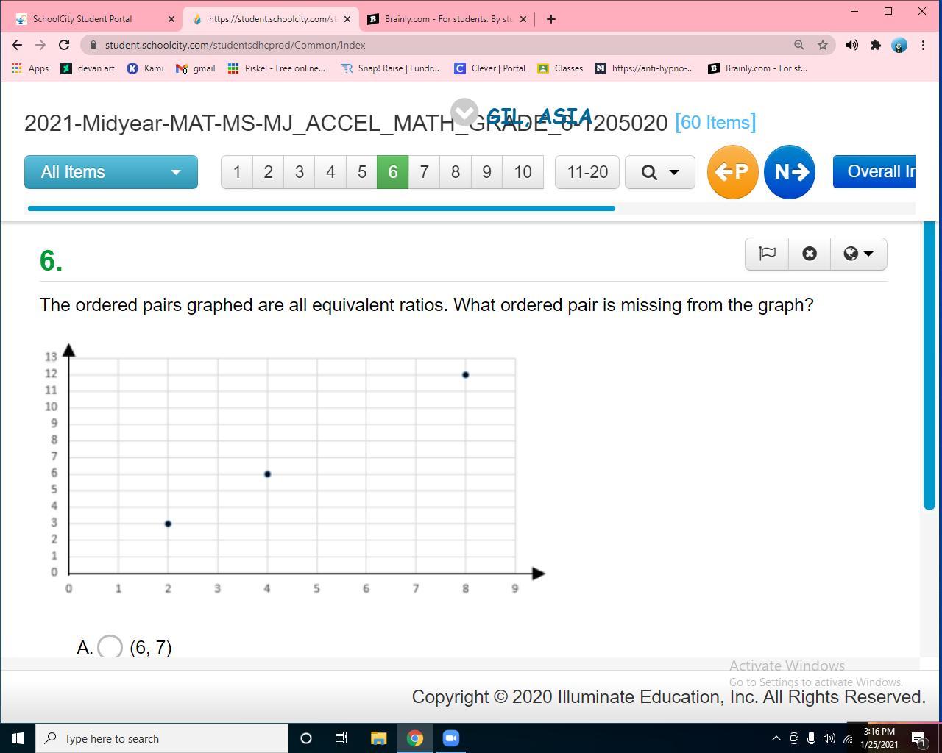Viewport: 942px width, 753px height.
Task: Open the devan art bookmark
Action: click(x=88, y=68)
